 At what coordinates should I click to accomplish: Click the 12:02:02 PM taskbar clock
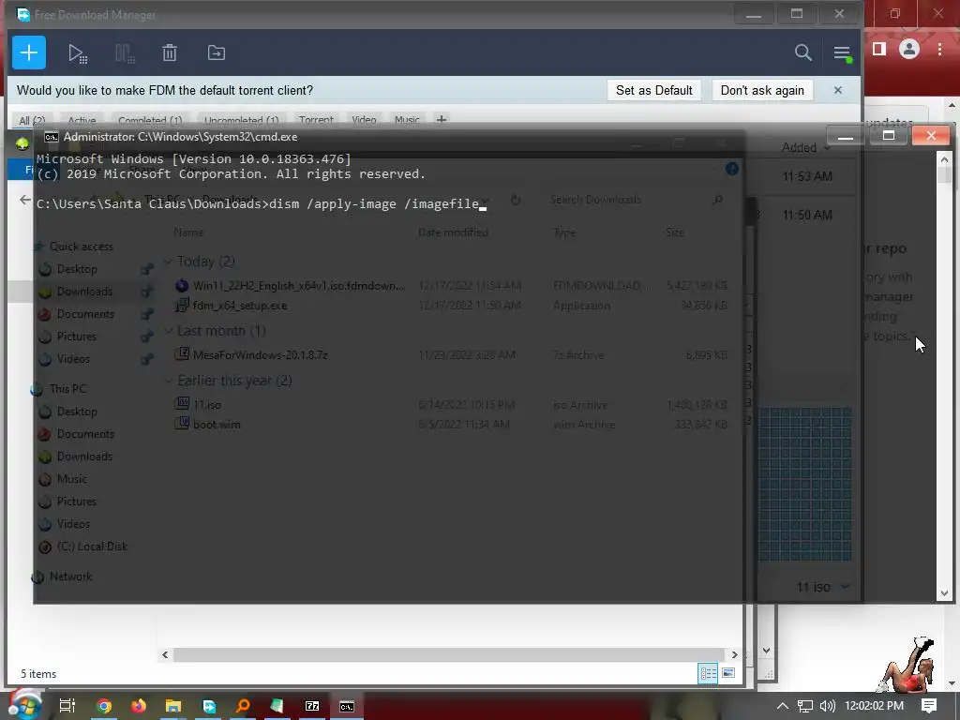click(x=874, y=706)
